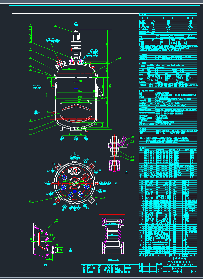This screenshot has height=279, width=203.
Task: Select callout number 15 right of the vessel
Action: [120, 58]
